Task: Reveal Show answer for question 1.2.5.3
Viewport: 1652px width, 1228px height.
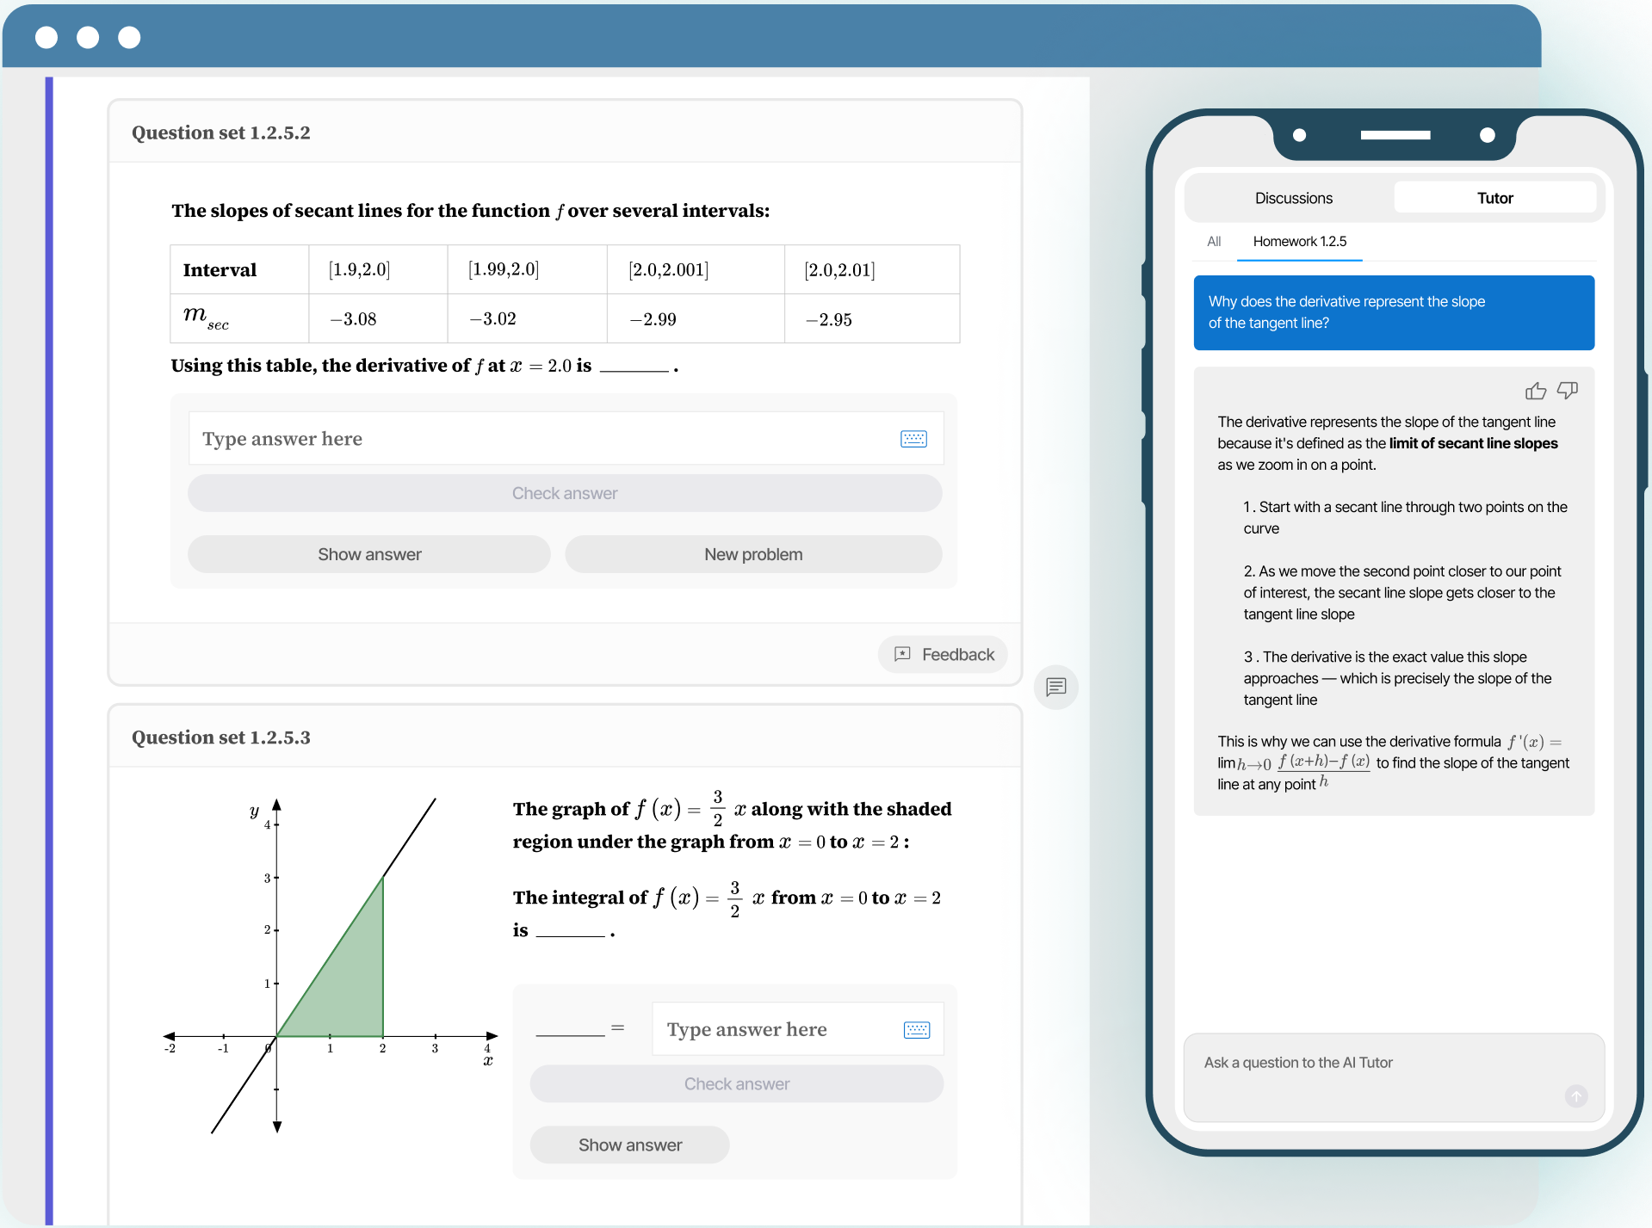Action: click(630, 1145)
